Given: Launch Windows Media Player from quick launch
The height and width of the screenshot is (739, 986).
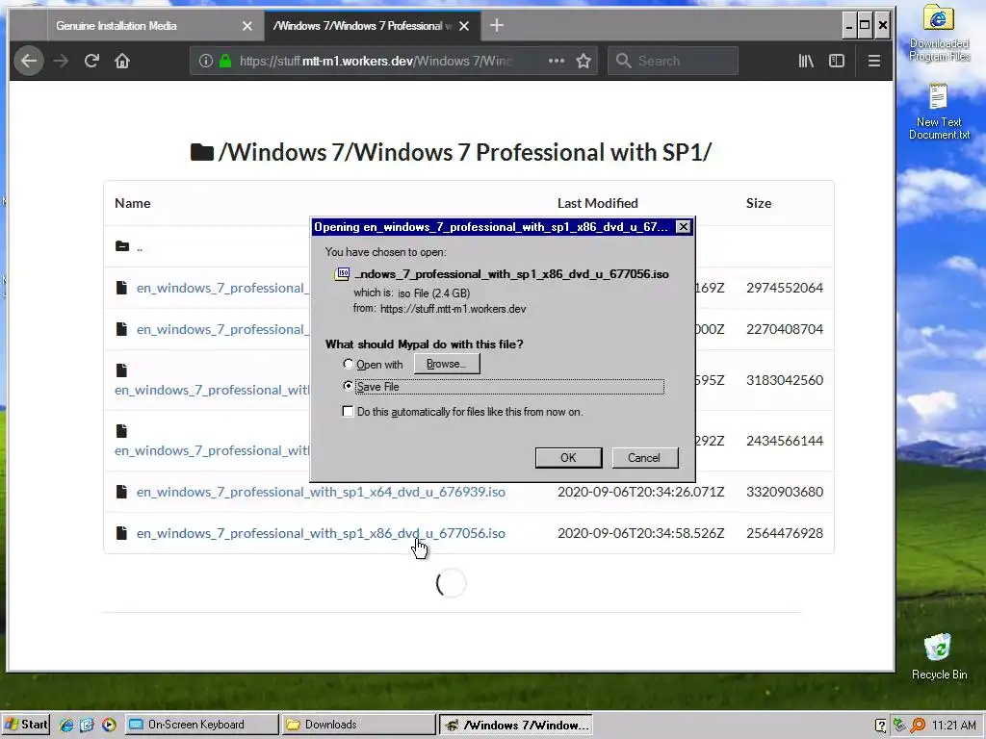Looking at the screenshot, I should click(x=109, y=725).
